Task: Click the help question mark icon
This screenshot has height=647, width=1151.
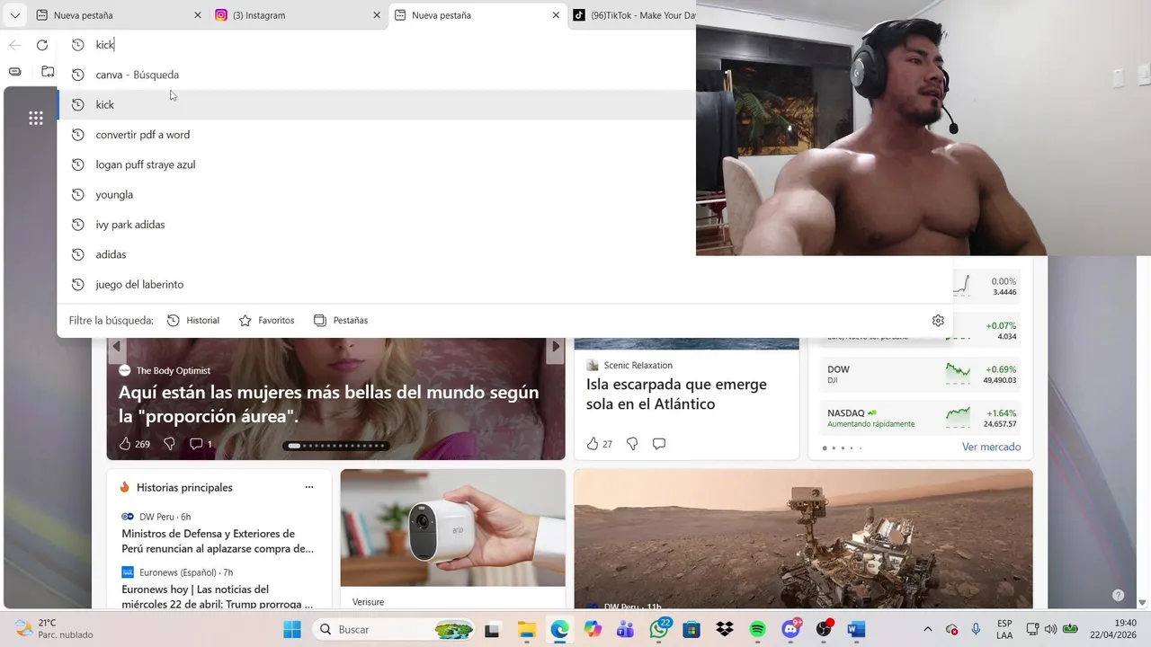Action: [x=1118, y=595]
